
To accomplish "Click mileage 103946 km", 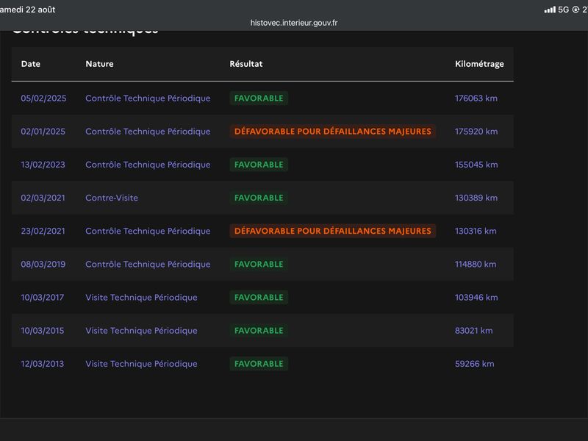I will 476,298.
